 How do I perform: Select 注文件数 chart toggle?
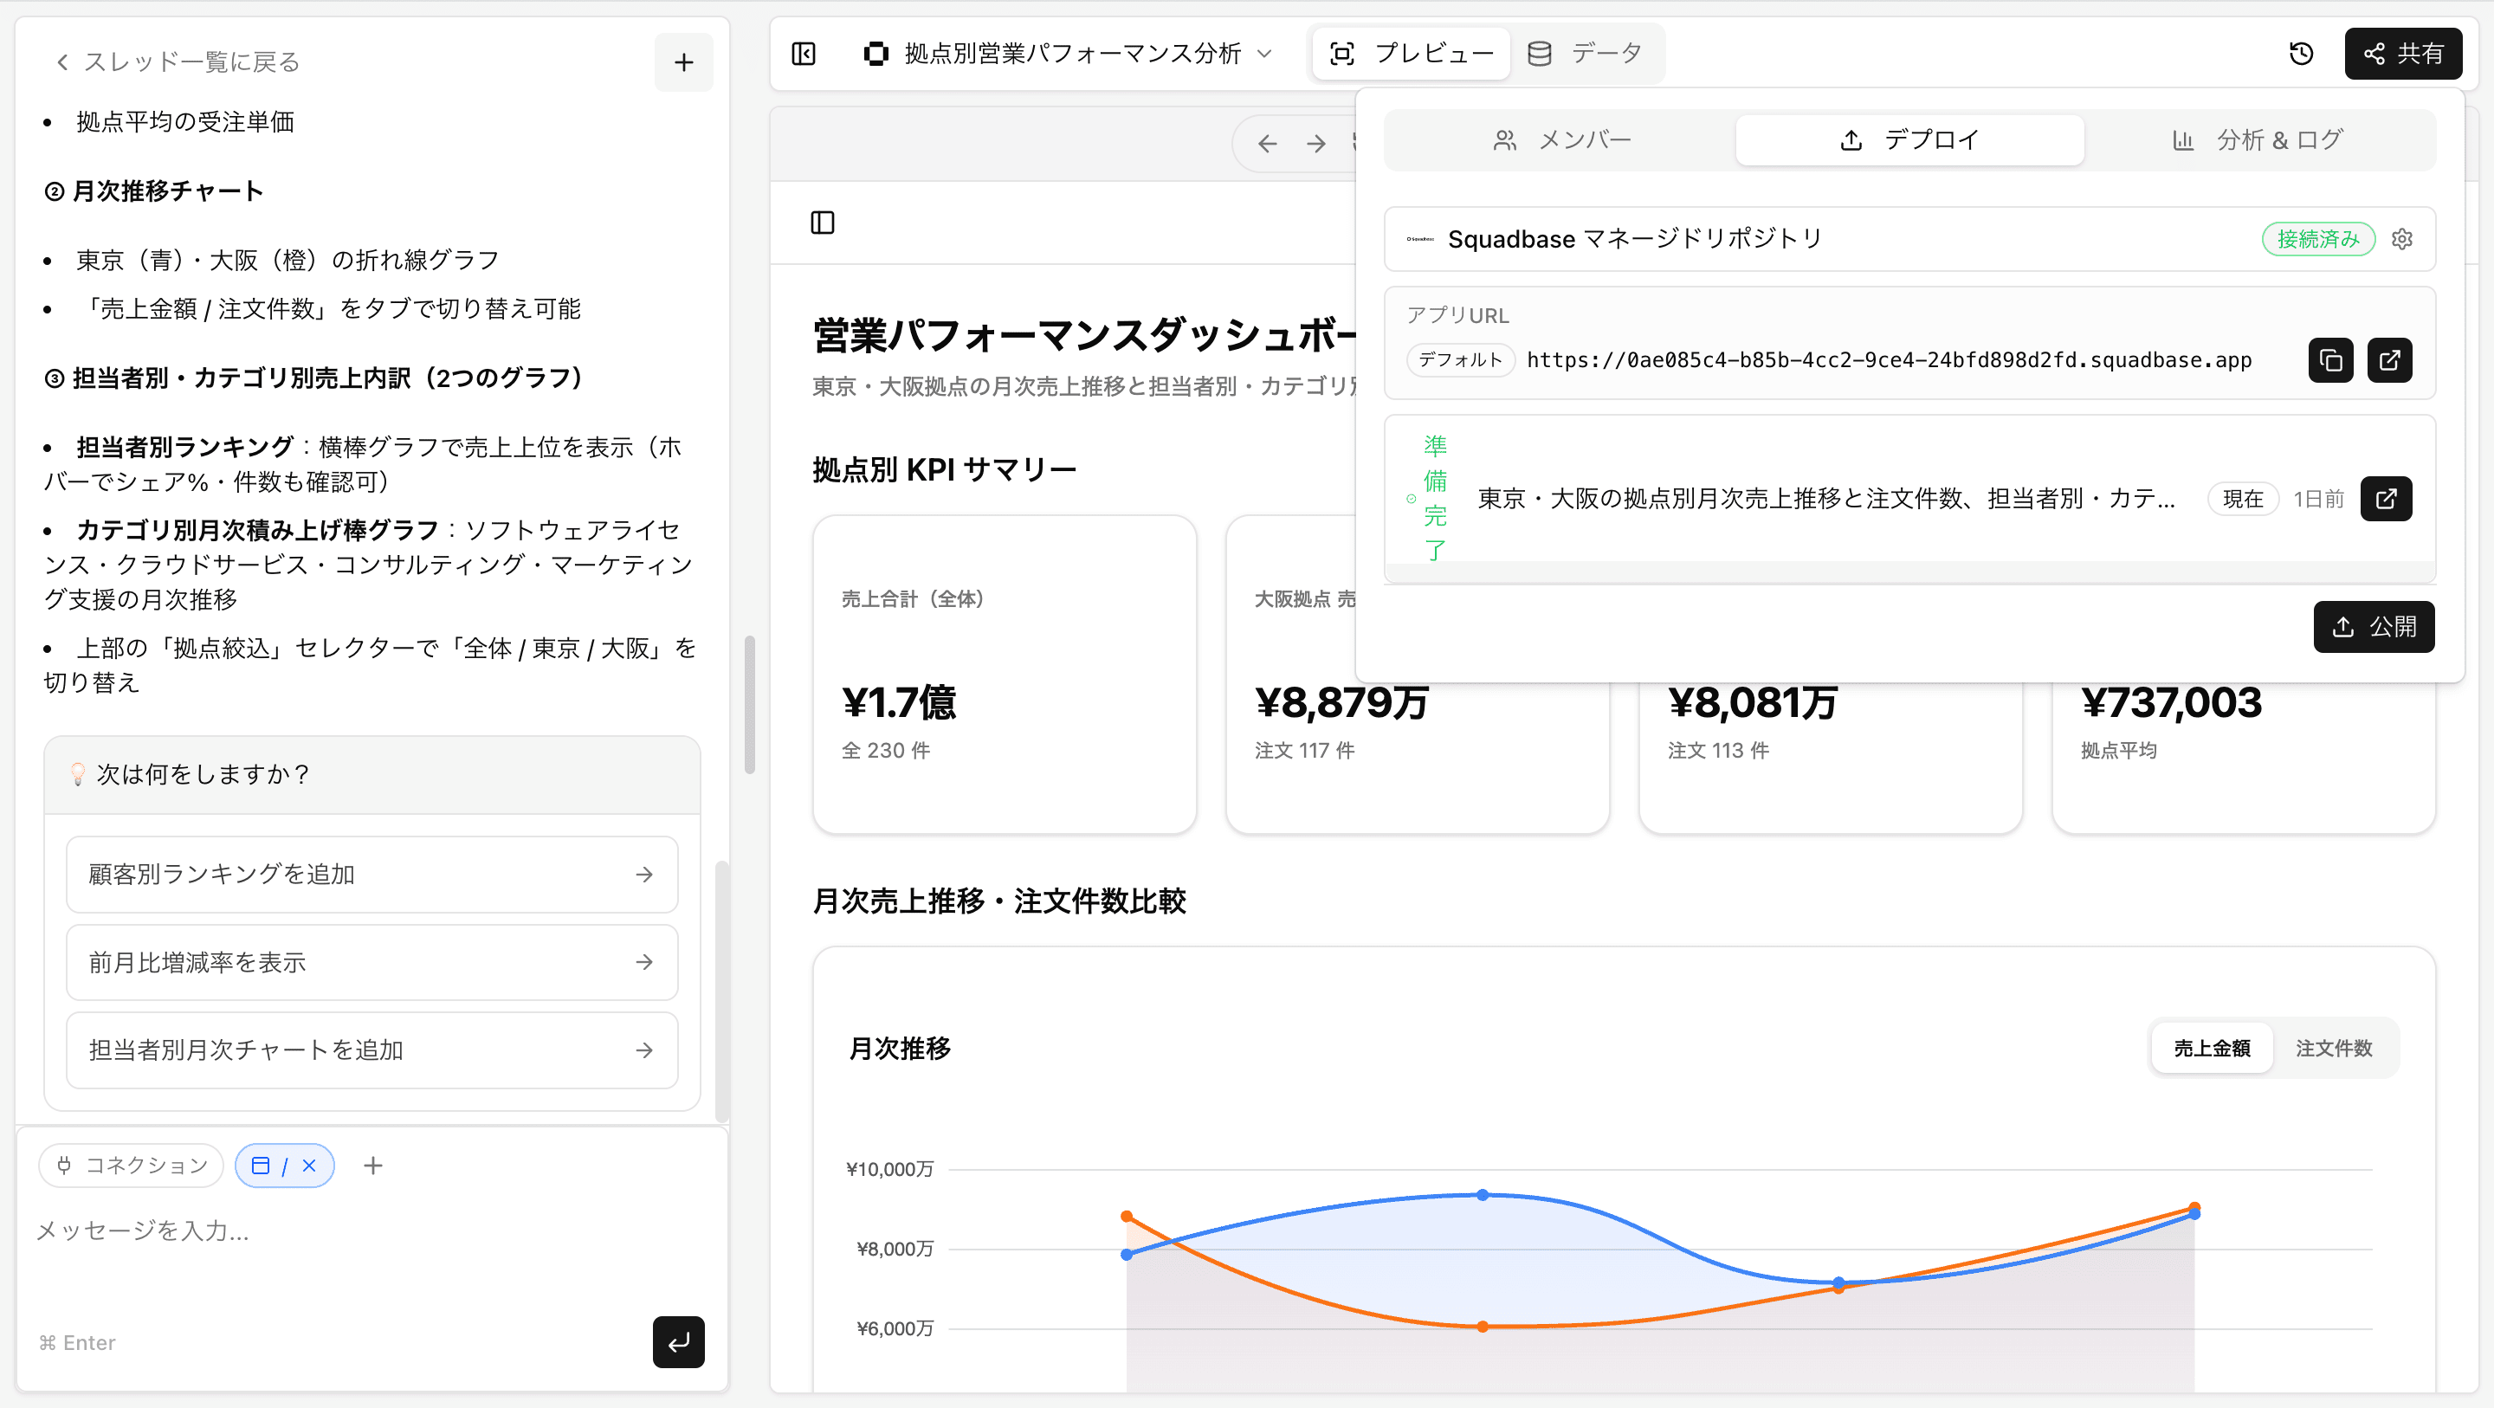coord(2333,1048)
